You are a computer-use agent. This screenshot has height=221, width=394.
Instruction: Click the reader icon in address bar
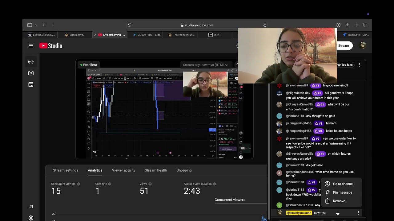click(x=130, y=25)
